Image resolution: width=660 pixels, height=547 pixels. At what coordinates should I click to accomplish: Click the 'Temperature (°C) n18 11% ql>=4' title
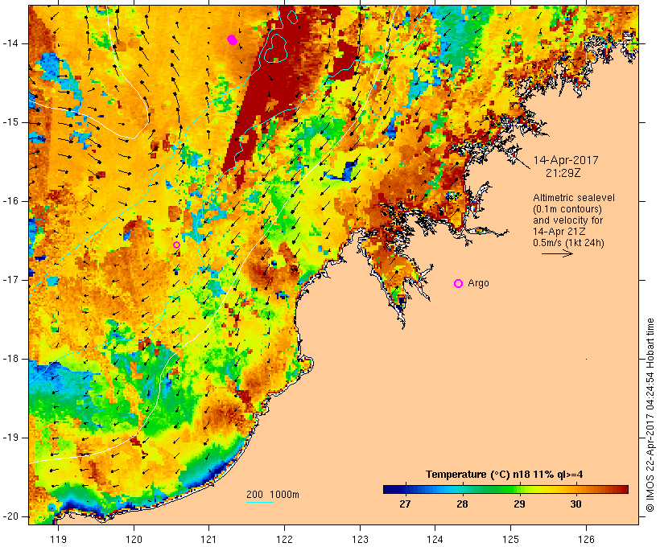tap(505, 475)
